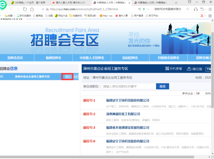214x159 pixels.
Task: Click the scroll-up arrow at the top right
Action: pyautogui.click(x=212, y=21)
